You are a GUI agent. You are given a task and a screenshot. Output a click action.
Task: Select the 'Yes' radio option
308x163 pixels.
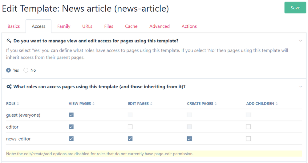coord(9,70)
